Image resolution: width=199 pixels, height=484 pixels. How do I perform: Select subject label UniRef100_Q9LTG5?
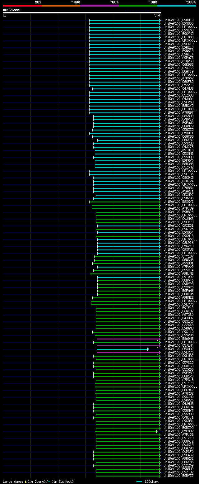coord(178,174)
